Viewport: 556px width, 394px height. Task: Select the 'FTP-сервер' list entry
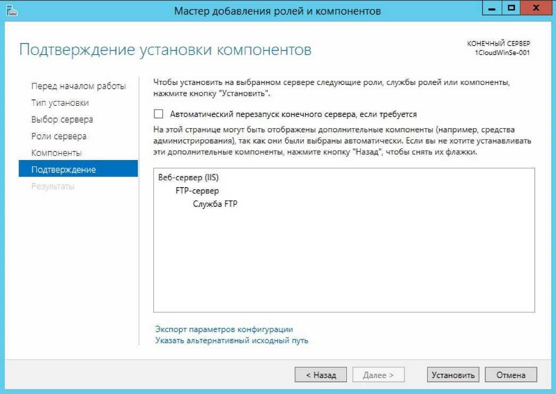tap(197, 191)
